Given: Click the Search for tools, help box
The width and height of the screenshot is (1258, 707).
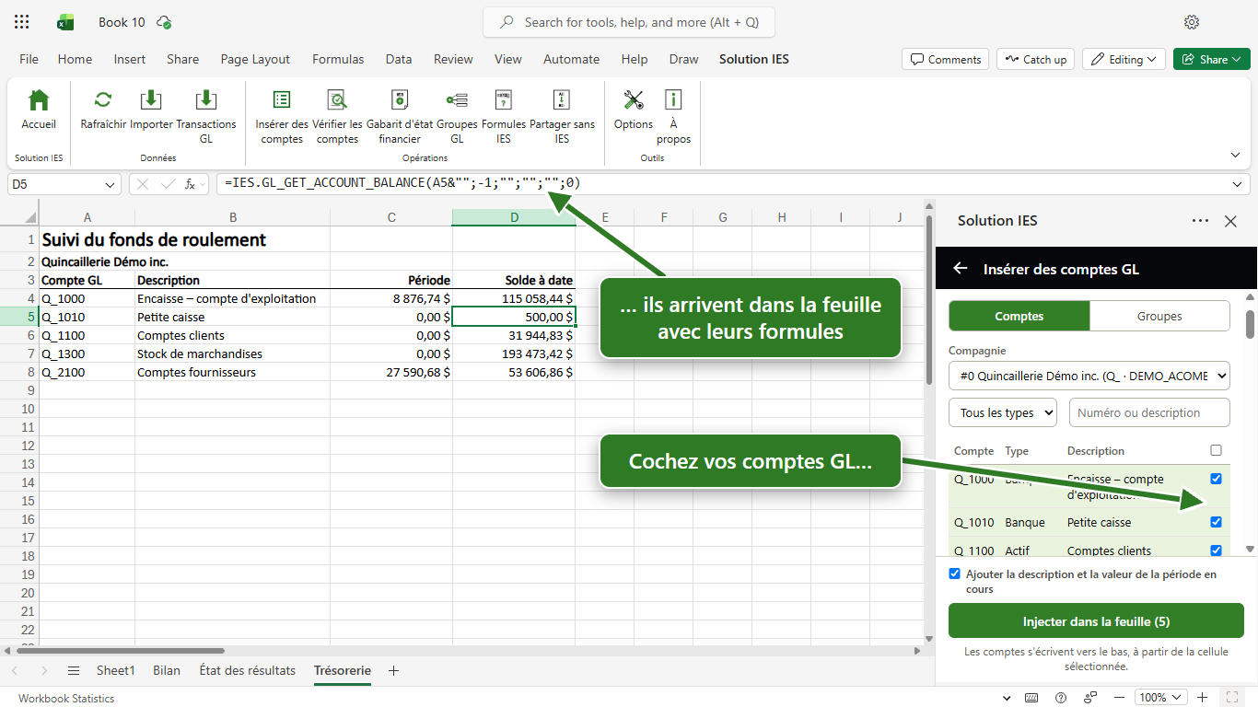Looking at the screenshot, I should point(629,22).
